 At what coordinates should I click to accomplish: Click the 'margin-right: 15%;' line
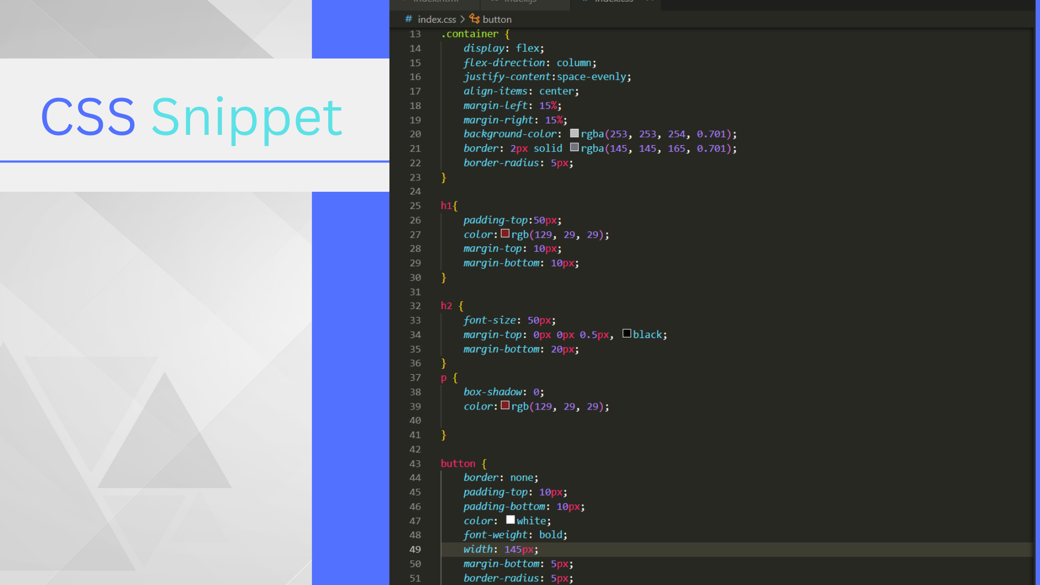point(515,120)
